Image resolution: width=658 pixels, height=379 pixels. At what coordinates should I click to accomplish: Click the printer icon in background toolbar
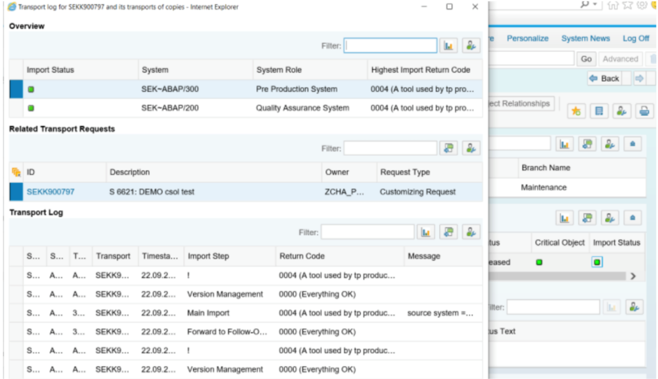(x=644, y=111)
